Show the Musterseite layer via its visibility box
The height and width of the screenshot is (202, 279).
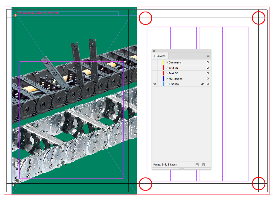[x=155, y=78]
